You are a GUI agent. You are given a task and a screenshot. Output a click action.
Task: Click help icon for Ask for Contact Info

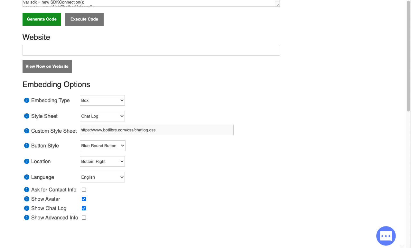(27, 190)
